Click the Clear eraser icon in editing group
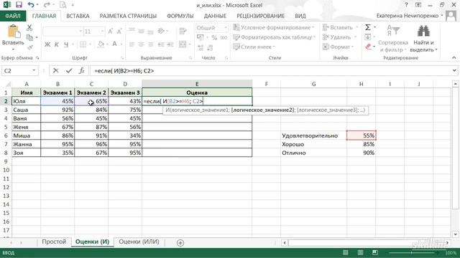The width and height of the screenshot is (460, 258). [x=369, y=47]
